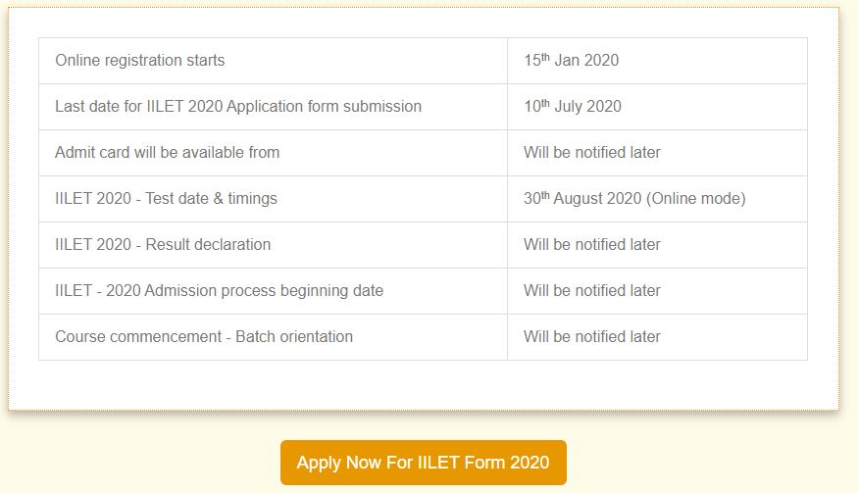Screen dimensions: 858x493
Task: Click the 30th August 2020 date text
Action: click(582, 199)
